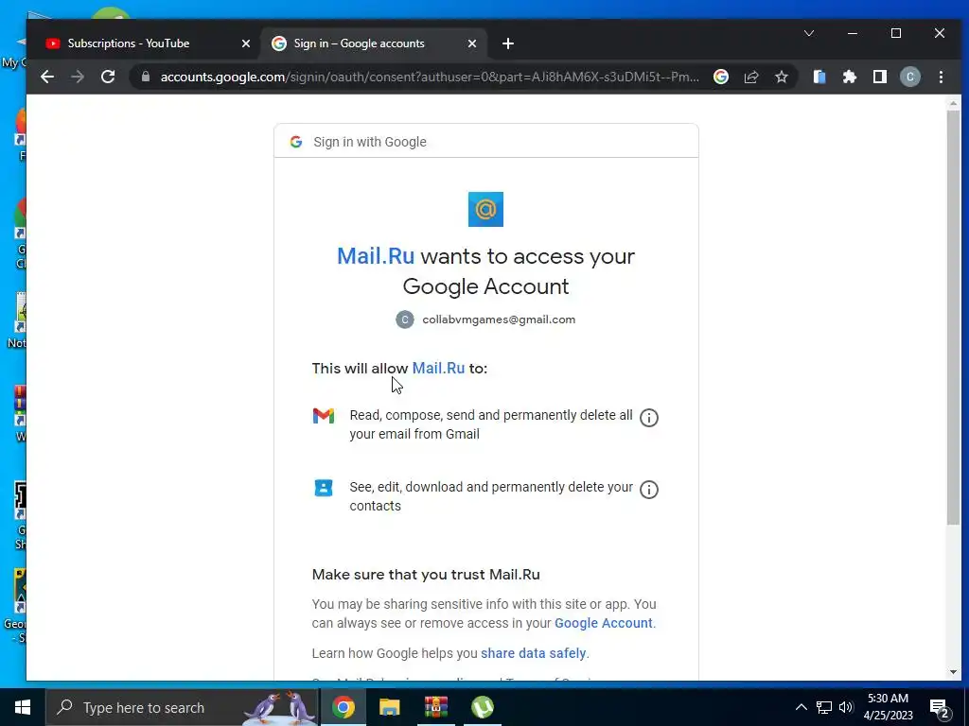Select 'Read, compose, send and permanently delete' text
This screenshot has width=969, height=726.
click(x=491, y=424)
